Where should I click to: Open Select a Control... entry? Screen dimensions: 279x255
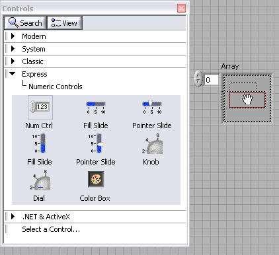point(51,229)
